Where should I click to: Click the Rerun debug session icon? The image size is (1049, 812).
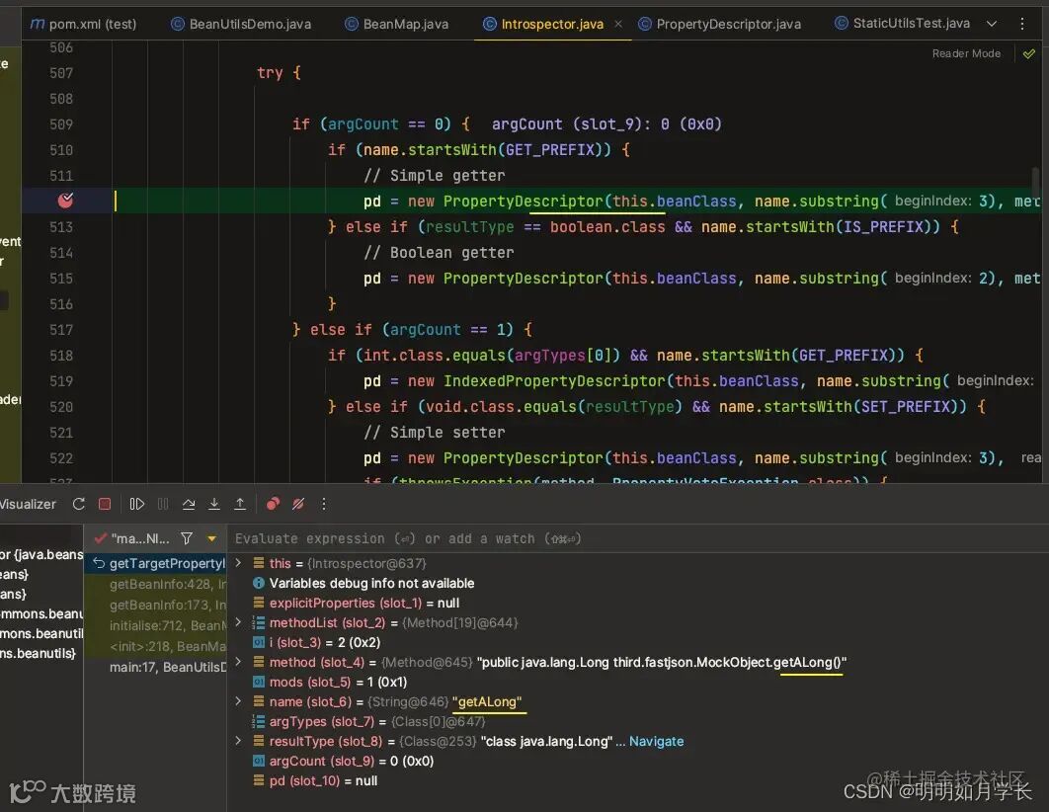click(79, 504)
